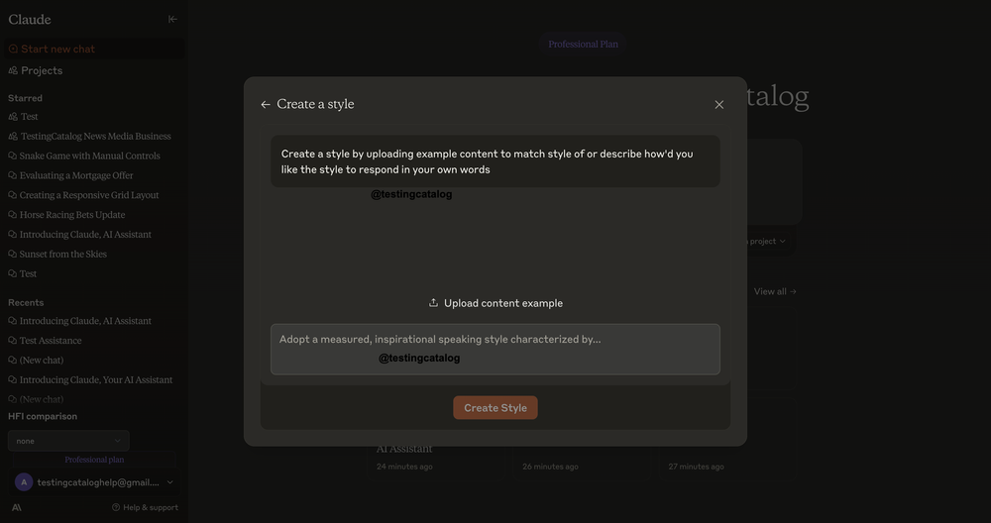Click the Help & support icon
This screenshot has width=991, height=523.
coord(116,507)
